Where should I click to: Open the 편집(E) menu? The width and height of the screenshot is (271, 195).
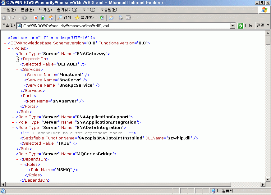tap(27, 10)
